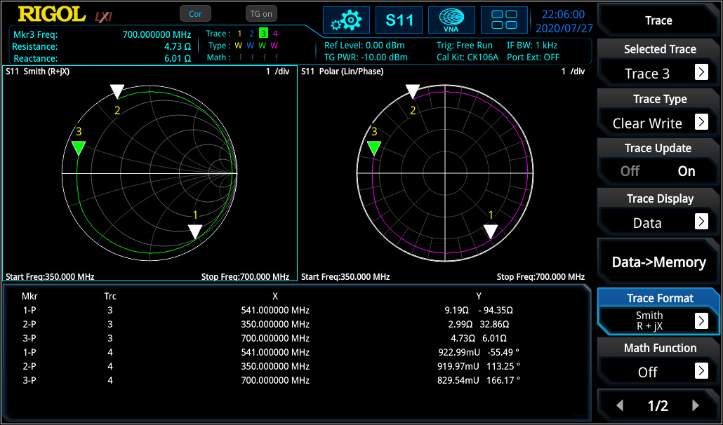
Task: Select the Trace menu header
Action: [658, 20]
